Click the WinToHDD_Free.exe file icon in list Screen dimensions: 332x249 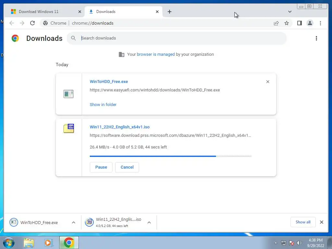click(68, 94)
